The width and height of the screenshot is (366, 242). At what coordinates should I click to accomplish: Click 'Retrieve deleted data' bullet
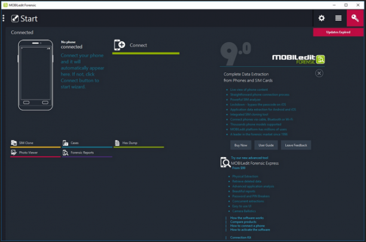247,182
